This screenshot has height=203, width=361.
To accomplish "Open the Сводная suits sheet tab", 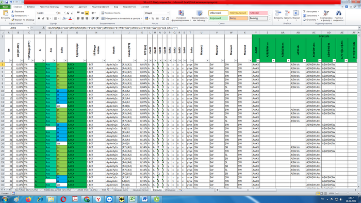I will click(x=120, y=190).
